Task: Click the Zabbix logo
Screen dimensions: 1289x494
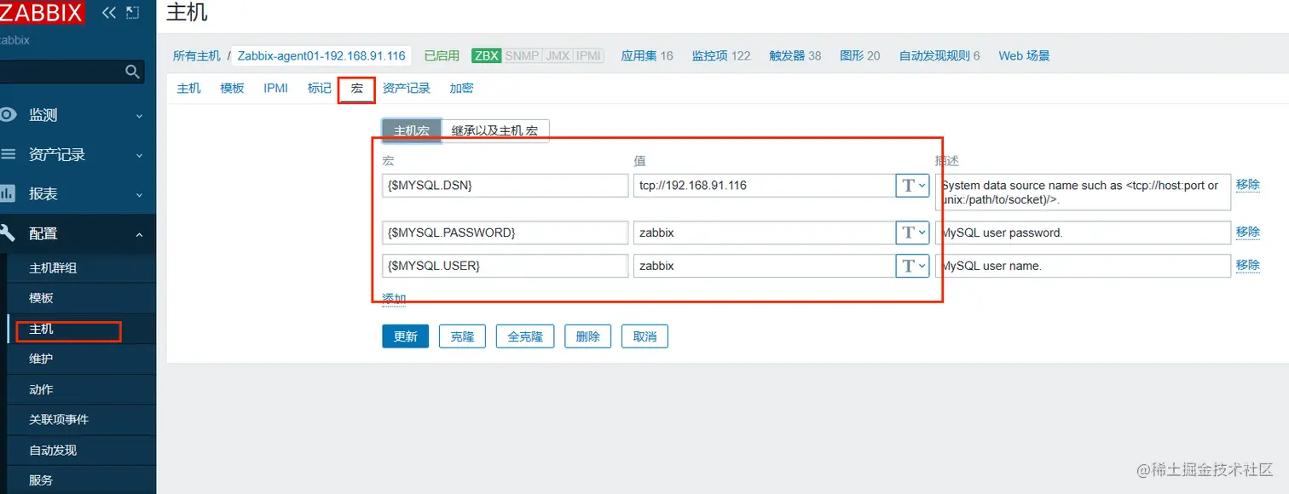Action: (42, 12)
